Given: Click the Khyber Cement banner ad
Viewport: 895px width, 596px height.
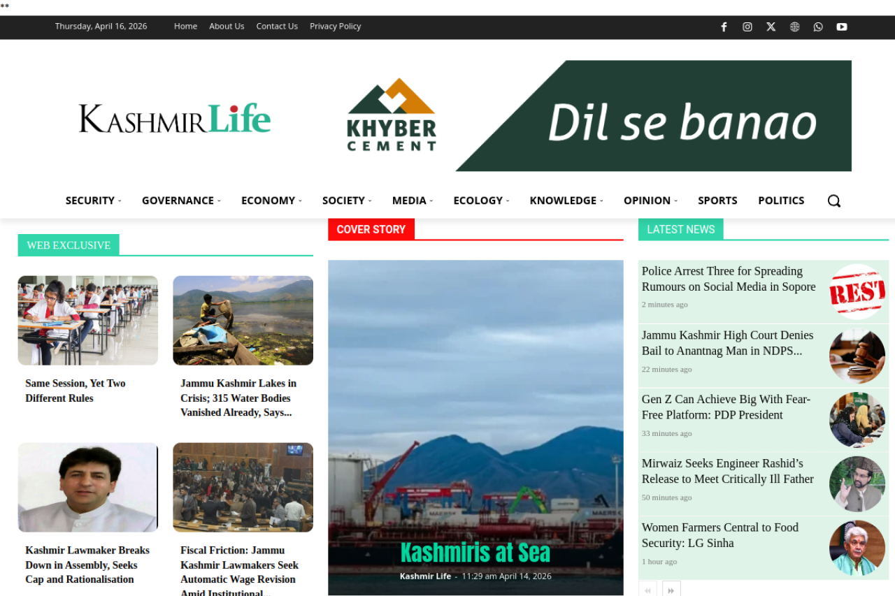Looking at the screenshot, I should coord(599,116).
